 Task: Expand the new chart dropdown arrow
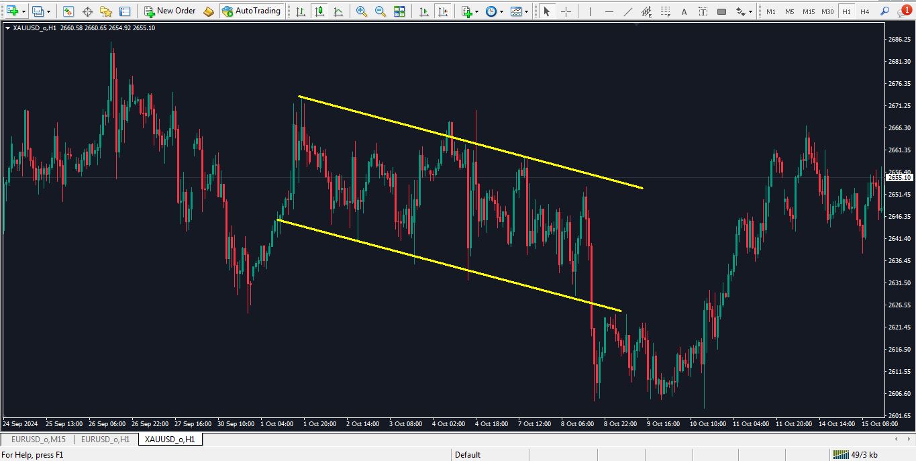pos(24,11)
